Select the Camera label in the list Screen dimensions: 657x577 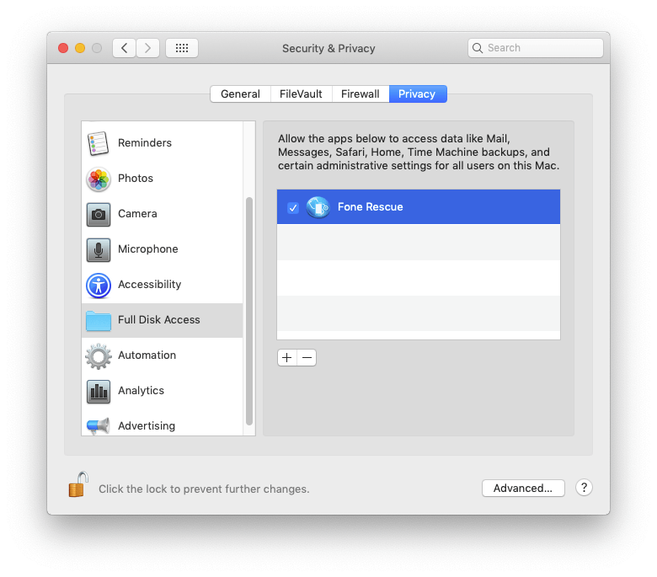pyautogui.click(x=137, y=214)
